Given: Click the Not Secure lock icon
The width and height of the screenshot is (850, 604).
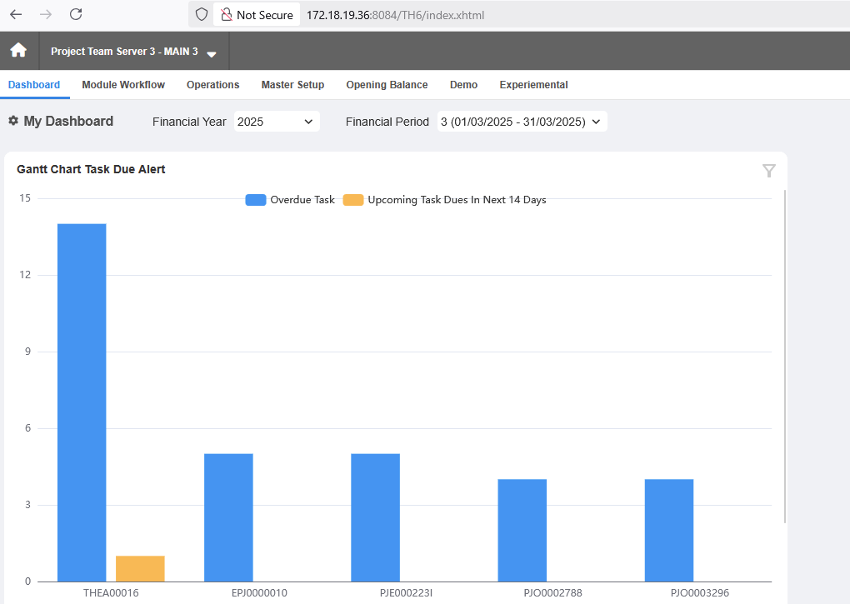Looking at the screenshot, I should 227,15.
